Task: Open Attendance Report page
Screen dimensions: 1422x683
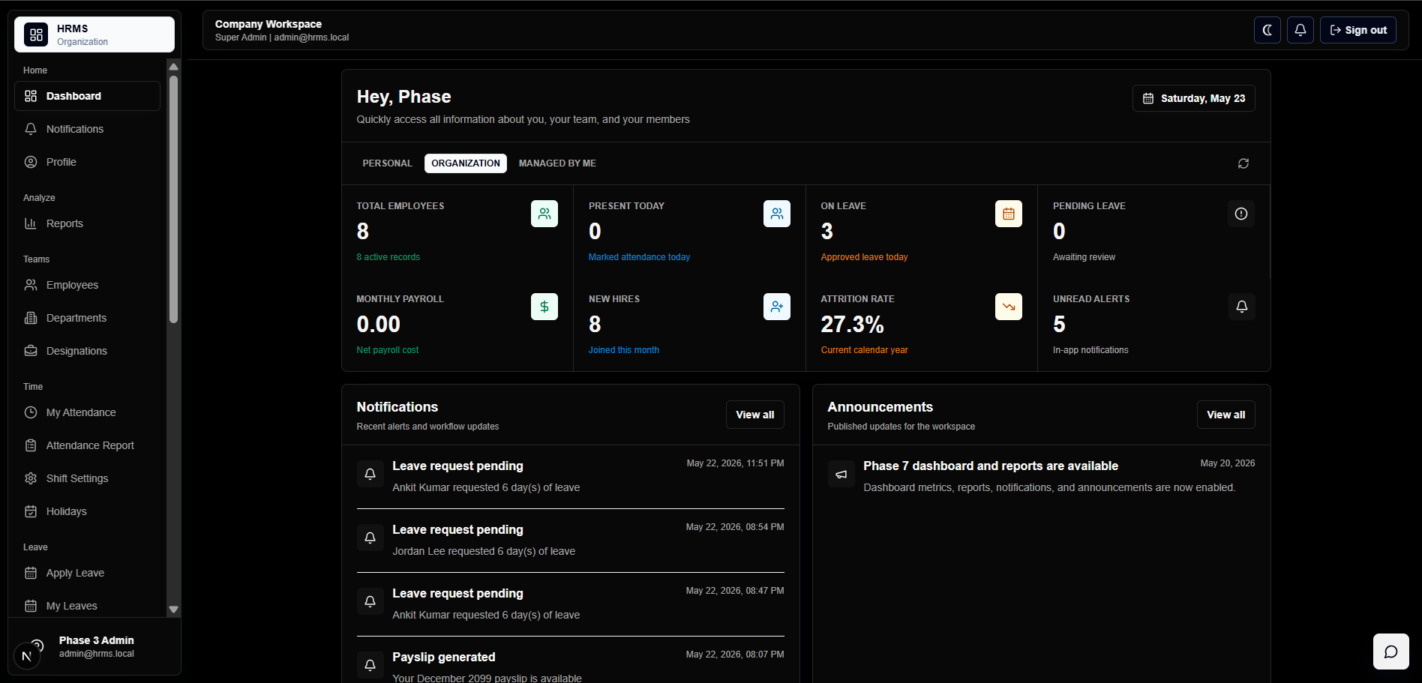Action: click(87, 445)
